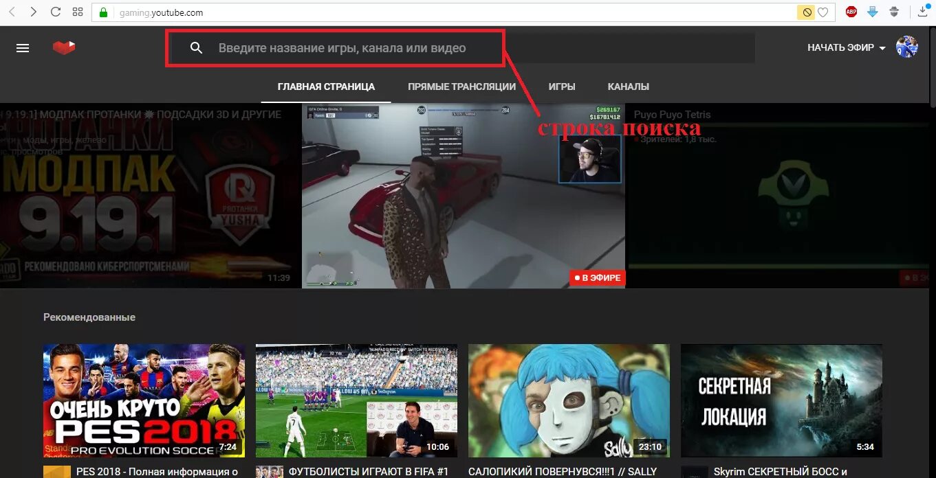This screenshot has height=478, width=936.
Task: Click the Рекомендованные section heading
Action: pos(89,317)
